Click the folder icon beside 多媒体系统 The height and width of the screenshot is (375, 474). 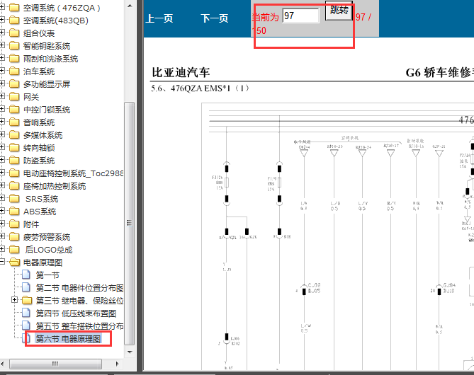pyautogui.click(x=14, y=134)
